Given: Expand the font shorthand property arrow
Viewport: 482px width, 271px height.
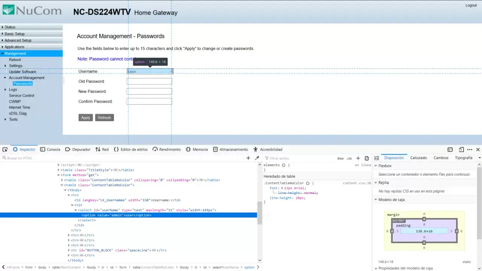Looking at the screenshot, I should tap(282, 188).
